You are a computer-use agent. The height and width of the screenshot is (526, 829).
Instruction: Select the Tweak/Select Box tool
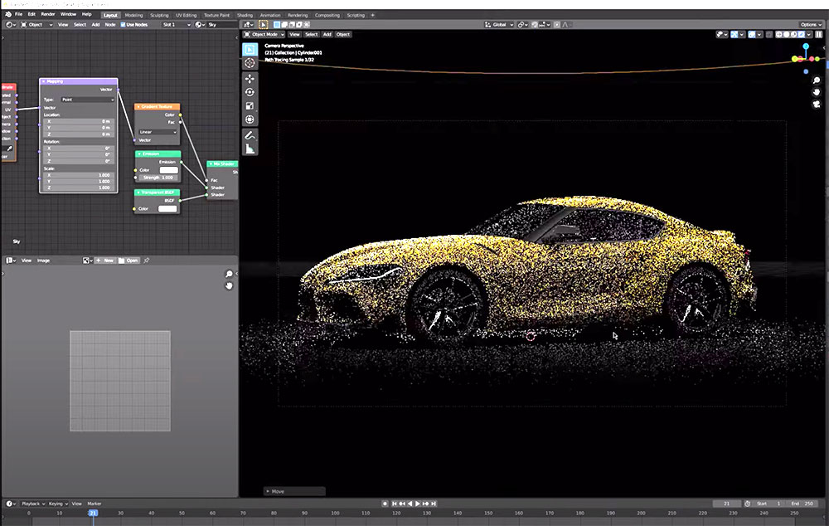tap(250, 49)
